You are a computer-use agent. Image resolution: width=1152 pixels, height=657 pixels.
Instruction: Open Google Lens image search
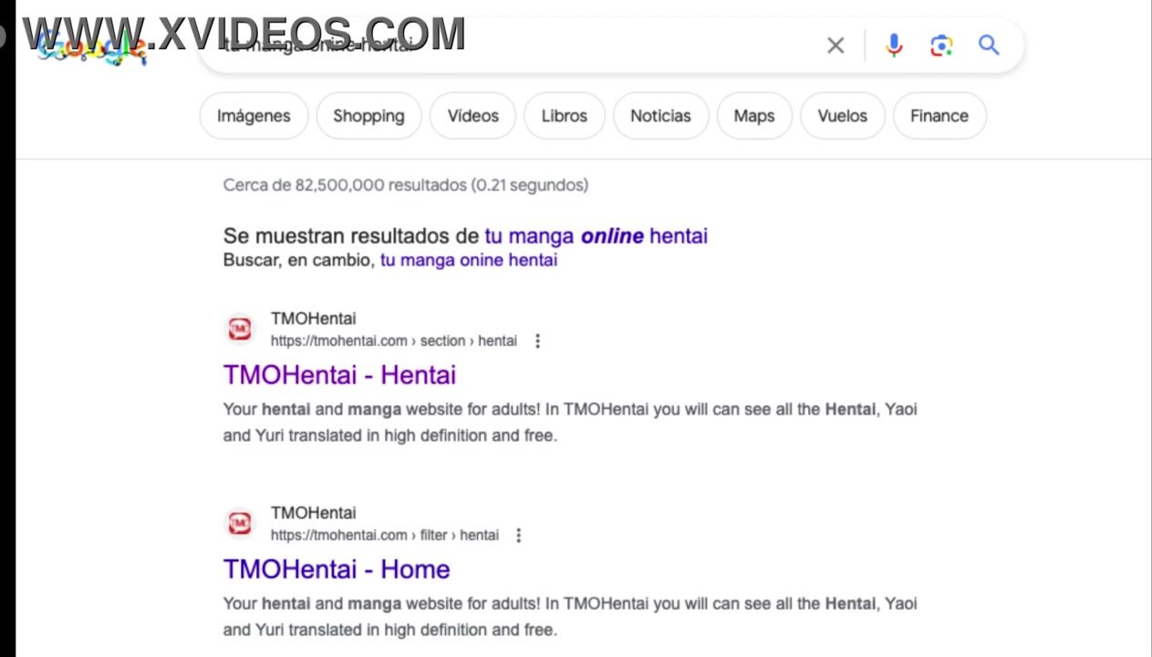[x=940, y=46]
